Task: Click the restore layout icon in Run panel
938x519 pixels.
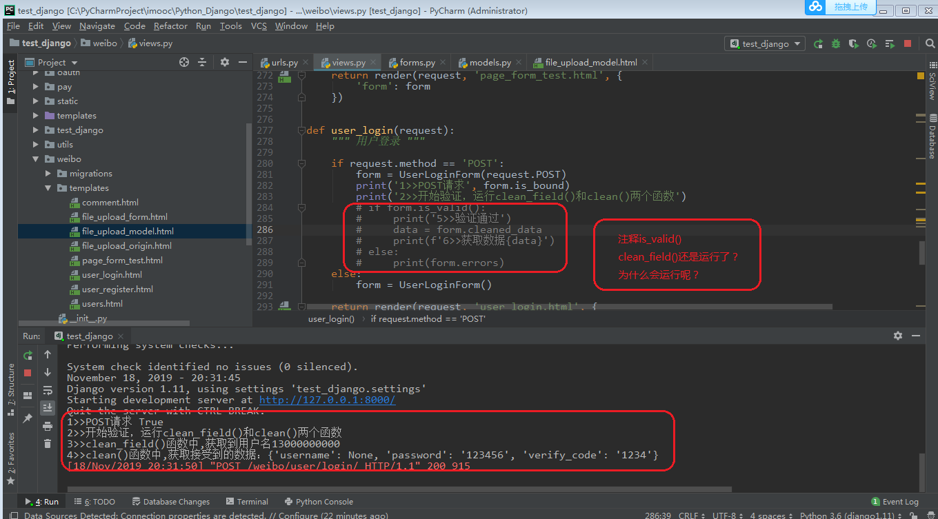Action: click(x=28, y=396)
